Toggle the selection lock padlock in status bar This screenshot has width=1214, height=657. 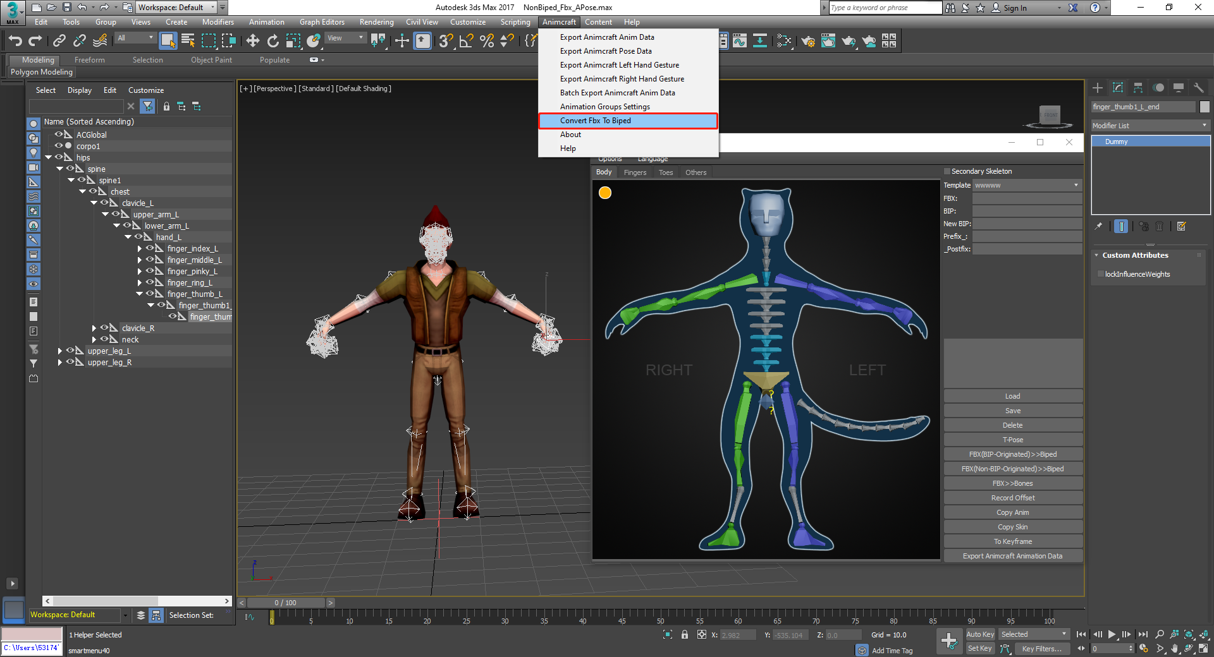click(x=685, y=635)
